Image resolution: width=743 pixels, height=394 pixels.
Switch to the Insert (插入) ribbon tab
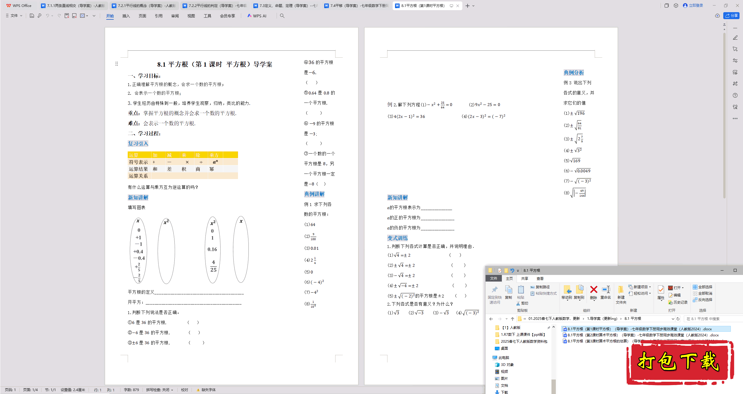(126, 16)
